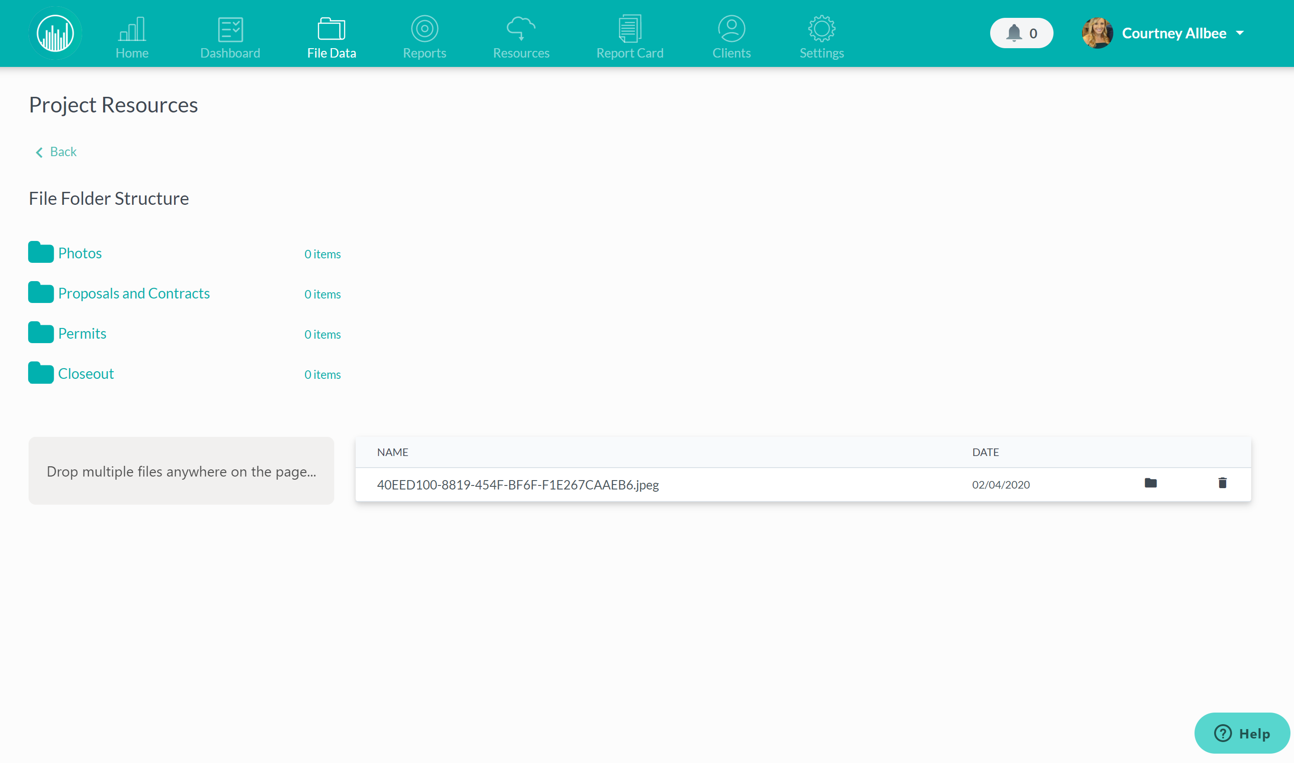Click the Report Card menu label
This screenshot has width=1294, height=763.
pos(630,53)
